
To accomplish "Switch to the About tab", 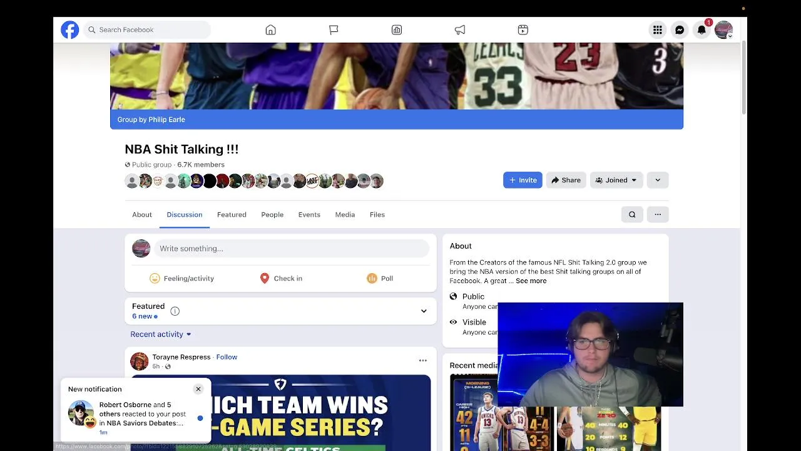I will point(142,214).
